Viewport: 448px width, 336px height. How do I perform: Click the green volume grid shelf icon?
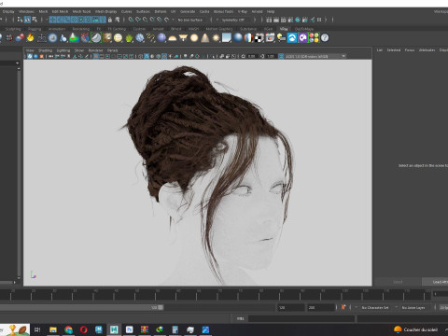(74, 38)
